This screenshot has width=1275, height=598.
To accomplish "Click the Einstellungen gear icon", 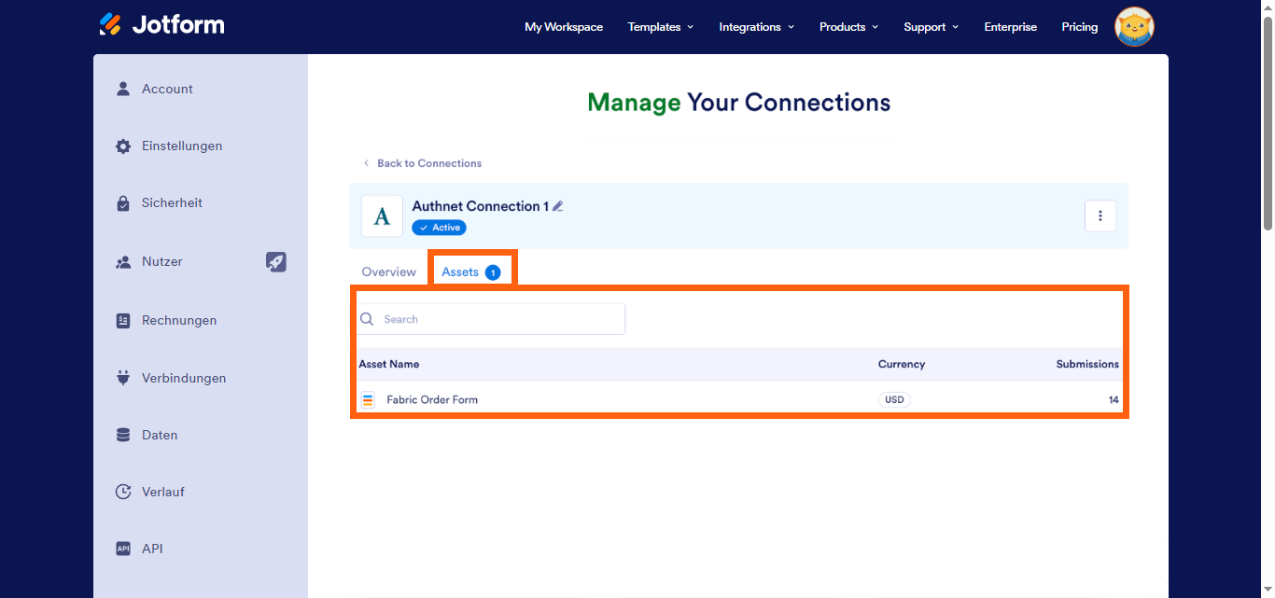I will pos(123,146).
